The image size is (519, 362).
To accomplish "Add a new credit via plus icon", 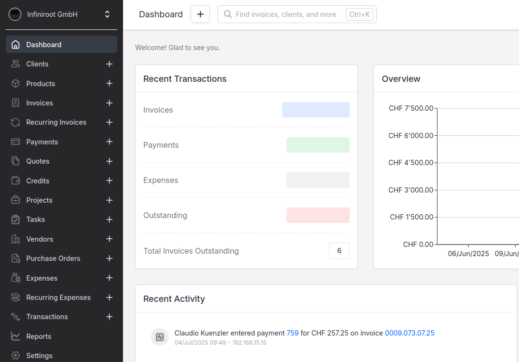I will [109, 181].
